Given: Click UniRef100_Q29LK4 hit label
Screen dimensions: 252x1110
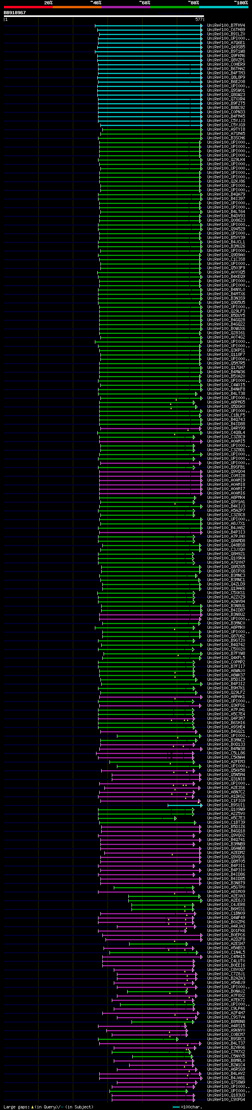Looking at the screenshot, I should coord(226,159).
